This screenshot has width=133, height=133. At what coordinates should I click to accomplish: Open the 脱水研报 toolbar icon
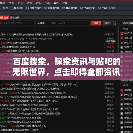(x=17, y=8)
